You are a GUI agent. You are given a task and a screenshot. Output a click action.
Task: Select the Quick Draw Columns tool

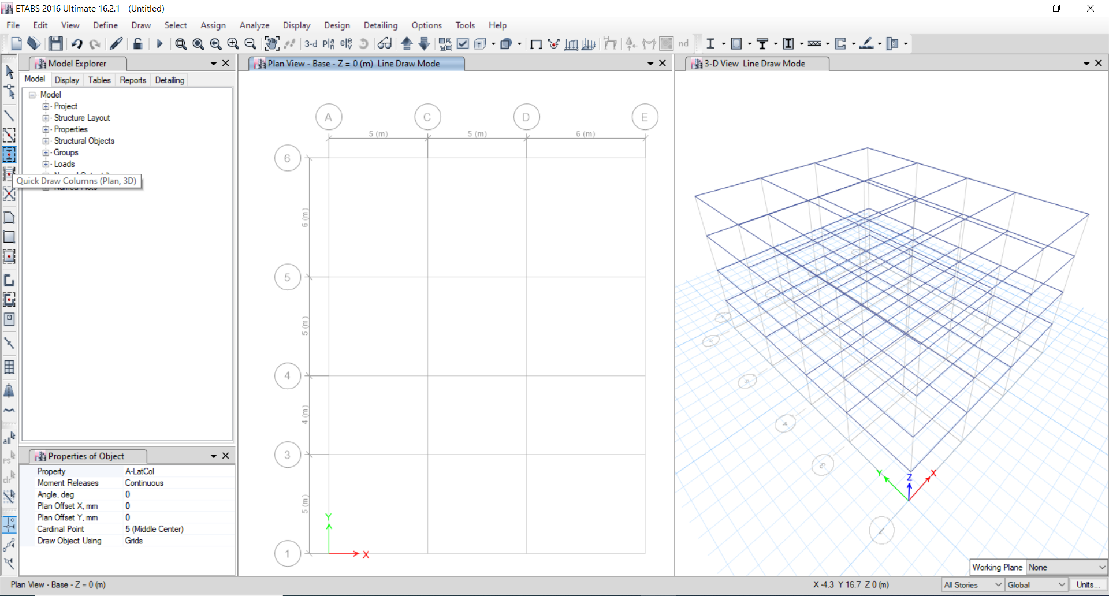9,155
